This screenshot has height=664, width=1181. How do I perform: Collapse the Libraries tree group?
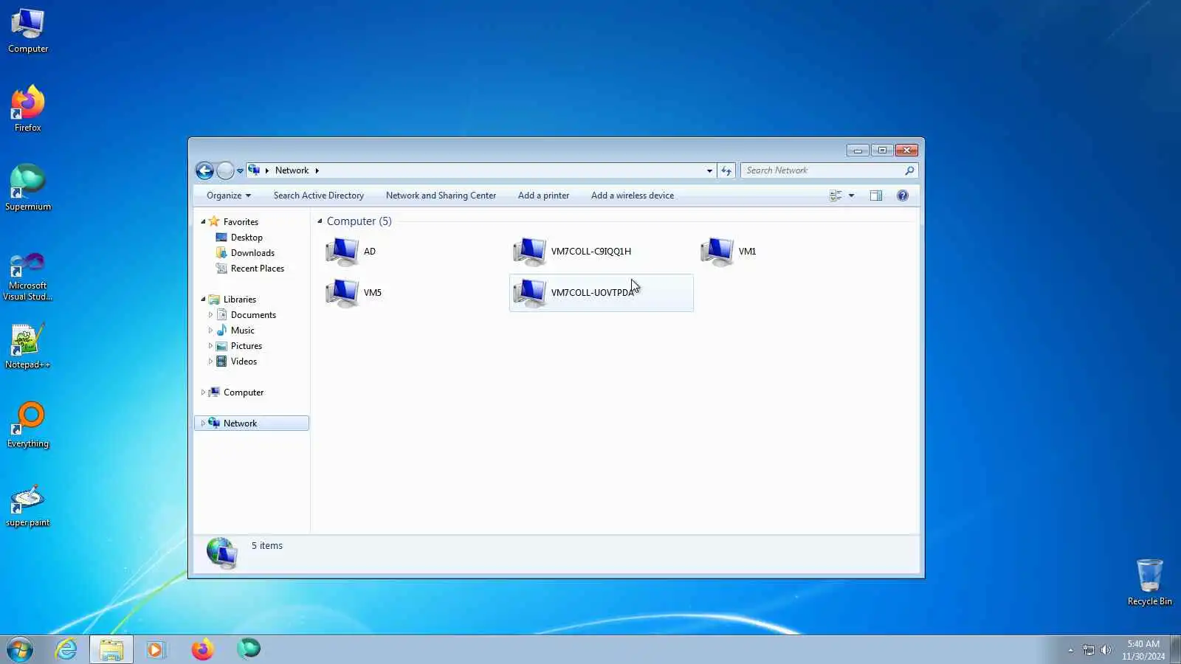coord(203,299)
